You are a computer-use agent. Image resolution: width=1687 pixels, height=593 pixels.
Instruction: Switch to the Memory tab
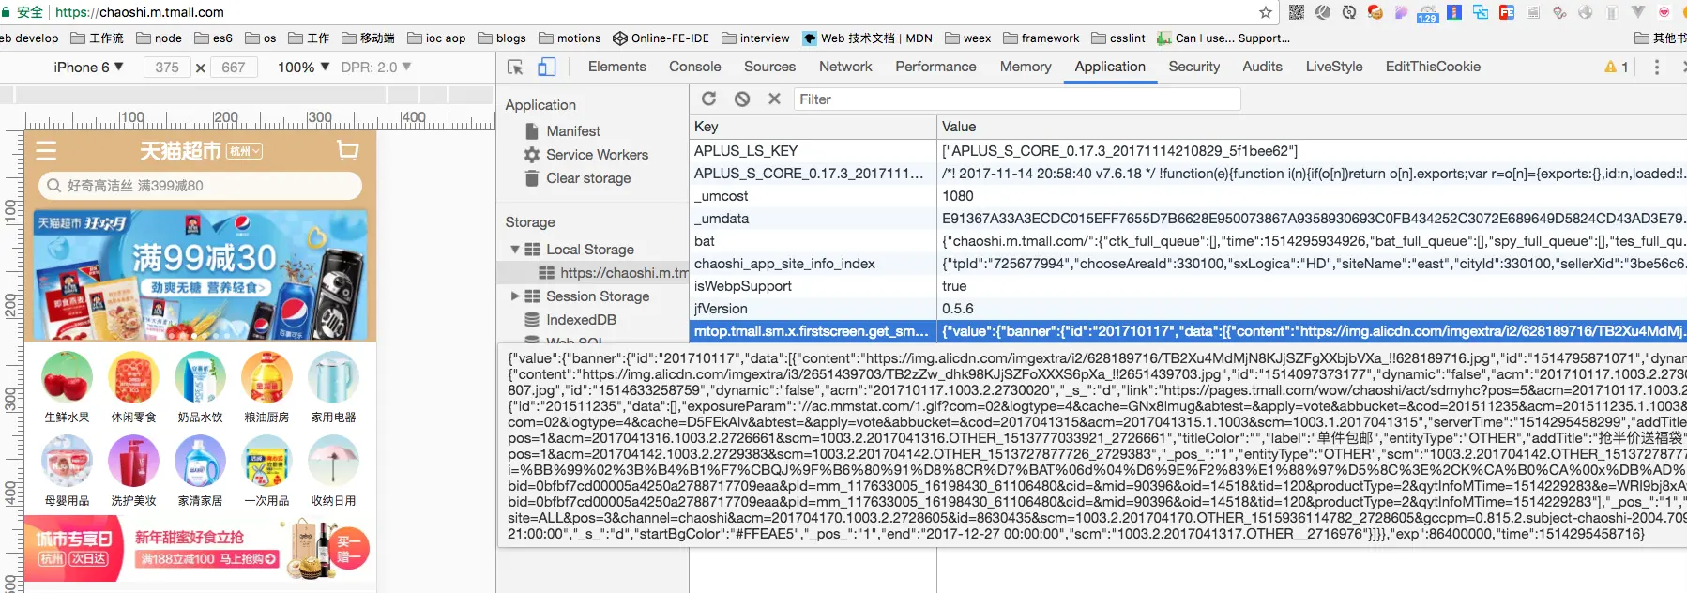[x=1026, y=67]
